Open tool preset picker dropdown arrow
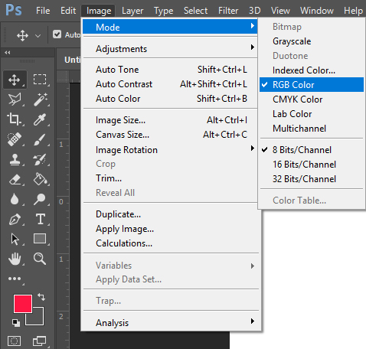The height and width of the screenshot is (349, 366). (x=38, y=36)
